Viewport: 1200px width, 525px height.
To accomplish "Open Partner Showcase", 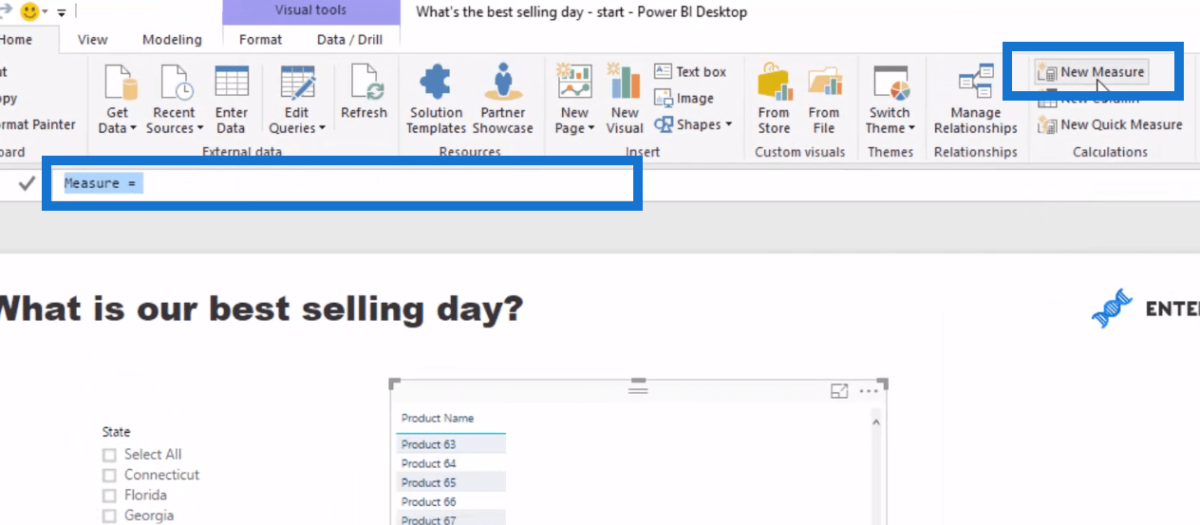I will click(502, 100).
